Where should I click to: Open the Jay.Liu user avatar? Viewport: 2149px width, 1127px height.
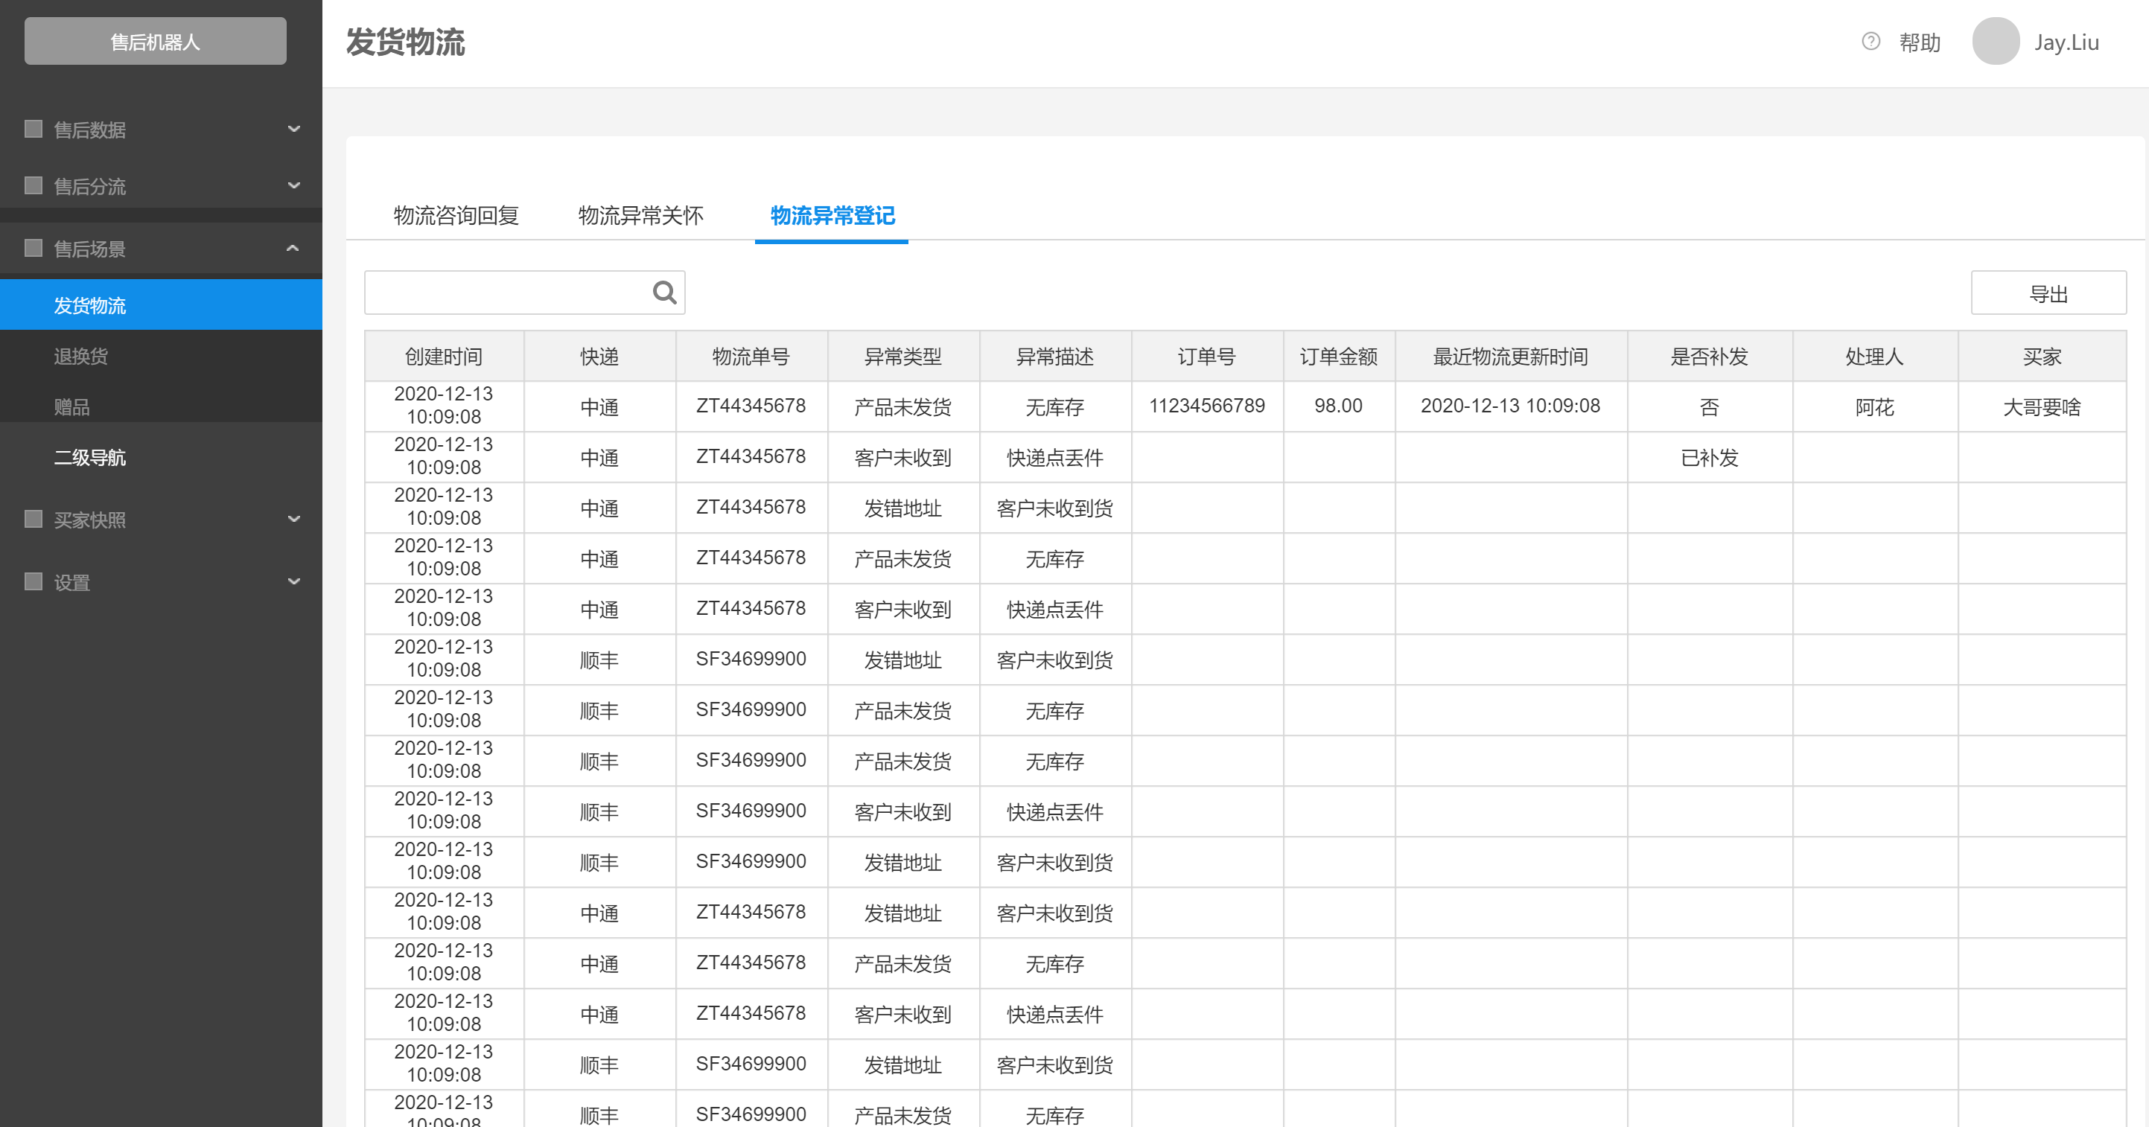tap(1996, 41)
